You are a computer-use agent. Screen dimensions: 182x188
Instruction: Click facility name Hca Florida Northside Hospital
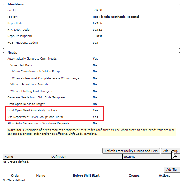pos(116,17)
